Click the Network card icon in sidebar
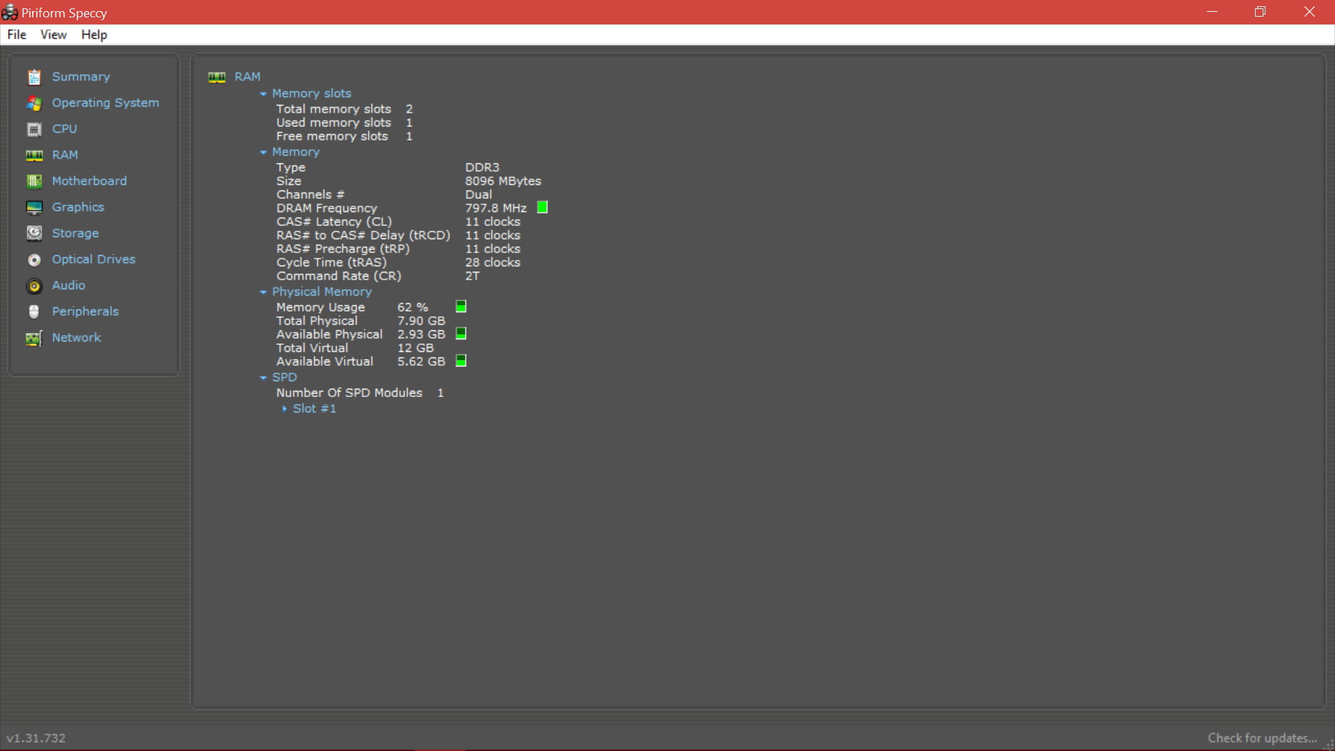 (34, 338)
